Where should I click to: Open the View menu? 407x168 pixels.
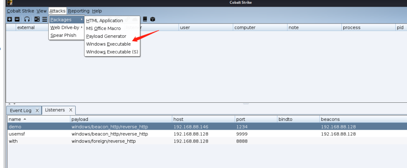(x=41, y=11)
